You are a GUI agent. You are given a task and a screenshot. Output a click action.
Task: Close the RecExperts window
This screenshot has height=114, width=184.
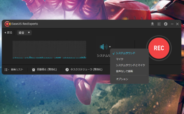pyautogui.click(x=177, y=24)
